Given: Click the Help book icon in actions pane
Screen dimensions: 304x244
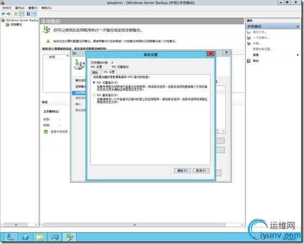Looking at the screenshot, I should [x=249, y=61].
